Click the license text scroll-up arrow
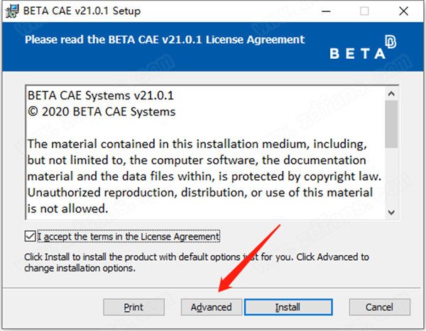The width and height of the screenshot is (426, 331). (391, 94)
